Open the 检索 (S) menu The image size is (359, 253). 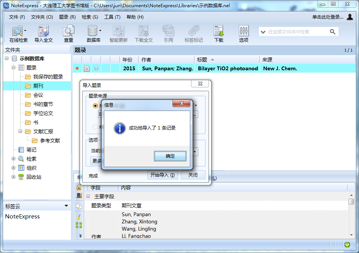pyautogui.click(x=90, y=17)
